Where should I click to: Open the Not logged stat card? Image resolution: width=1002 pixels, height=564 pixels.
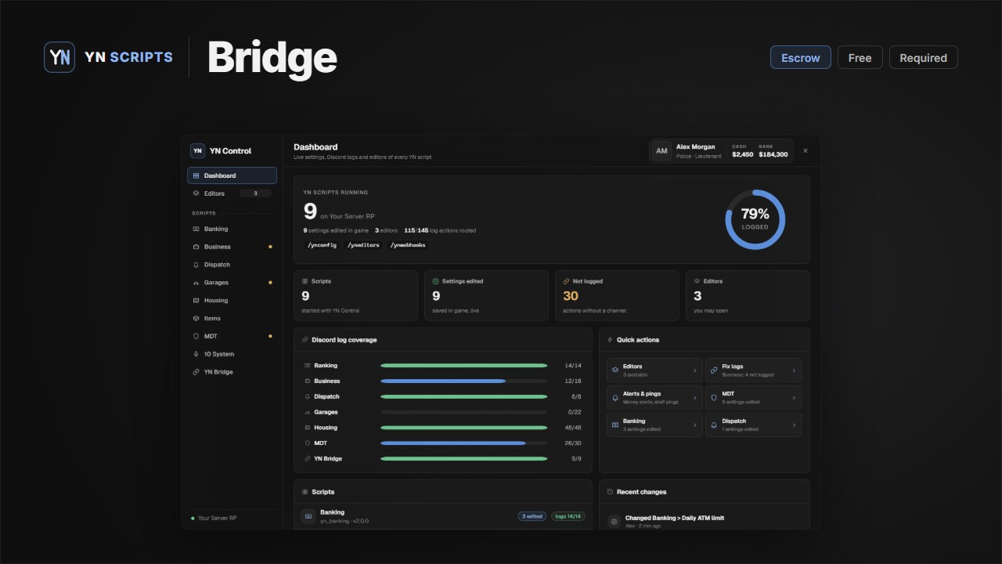(x=617, y=295)
